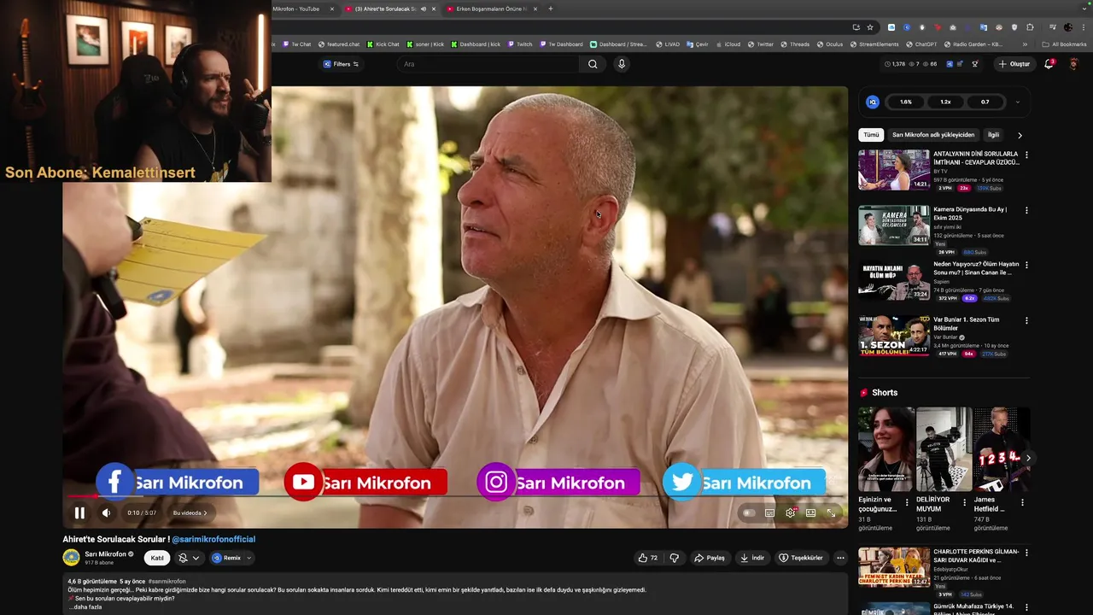
Task: Select Sarı Mikrofon adlı yükleyiciden chip
Action: click(x=933, y=135)
